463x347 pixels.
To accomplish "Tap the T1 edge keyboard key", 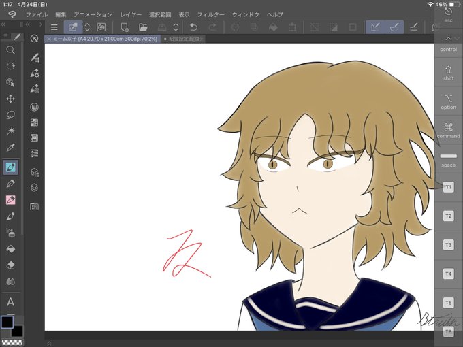I will point(448,187).
